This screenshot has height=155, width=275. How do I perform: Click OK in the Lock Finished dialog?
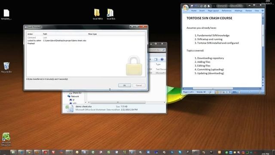(125, 85)
